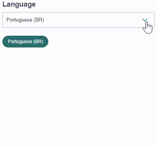Viewport: 157px width, 146px height.
Task: Click the Portuguese (BR) text inside the dropdown
Action: (x=25, y=20)
